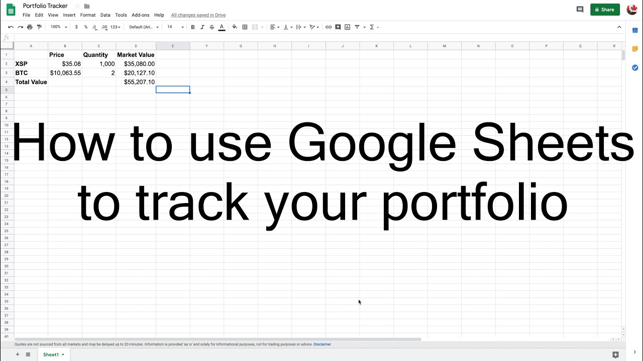Format as percent with % icon
Viewport: 643px width, 361px height.
click(86, 27)
